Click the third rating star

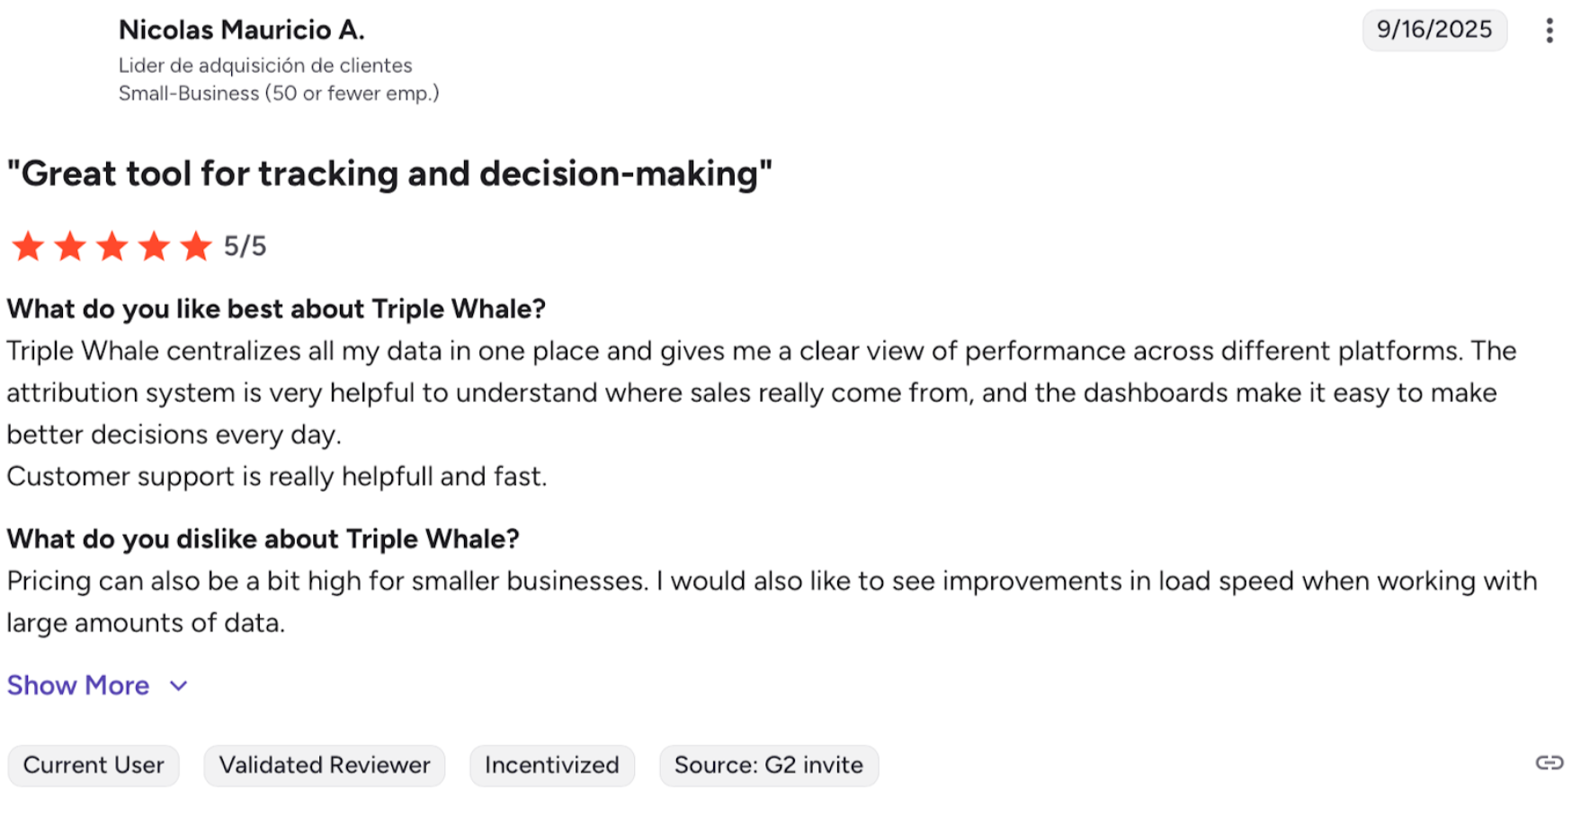(x=112, y=246)
